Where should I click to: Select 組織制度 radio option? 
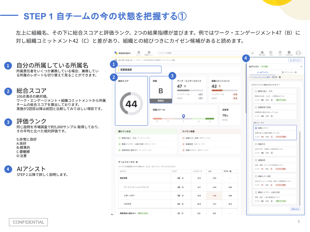[x=256, y=160]
